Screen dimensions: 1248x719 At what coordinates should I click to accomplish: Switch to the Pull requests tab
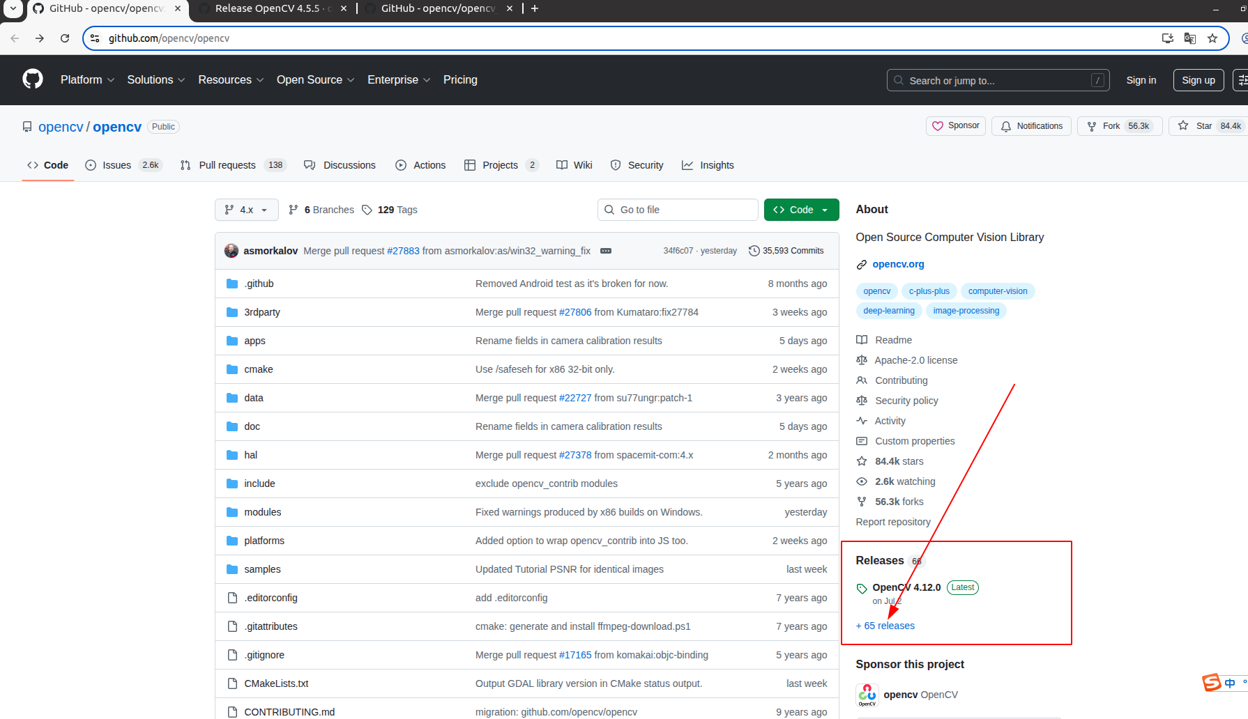pyautogui.click(x=233, y=165)
